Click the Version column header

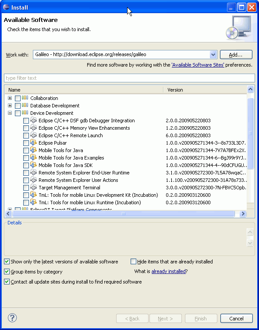(205, 90)
